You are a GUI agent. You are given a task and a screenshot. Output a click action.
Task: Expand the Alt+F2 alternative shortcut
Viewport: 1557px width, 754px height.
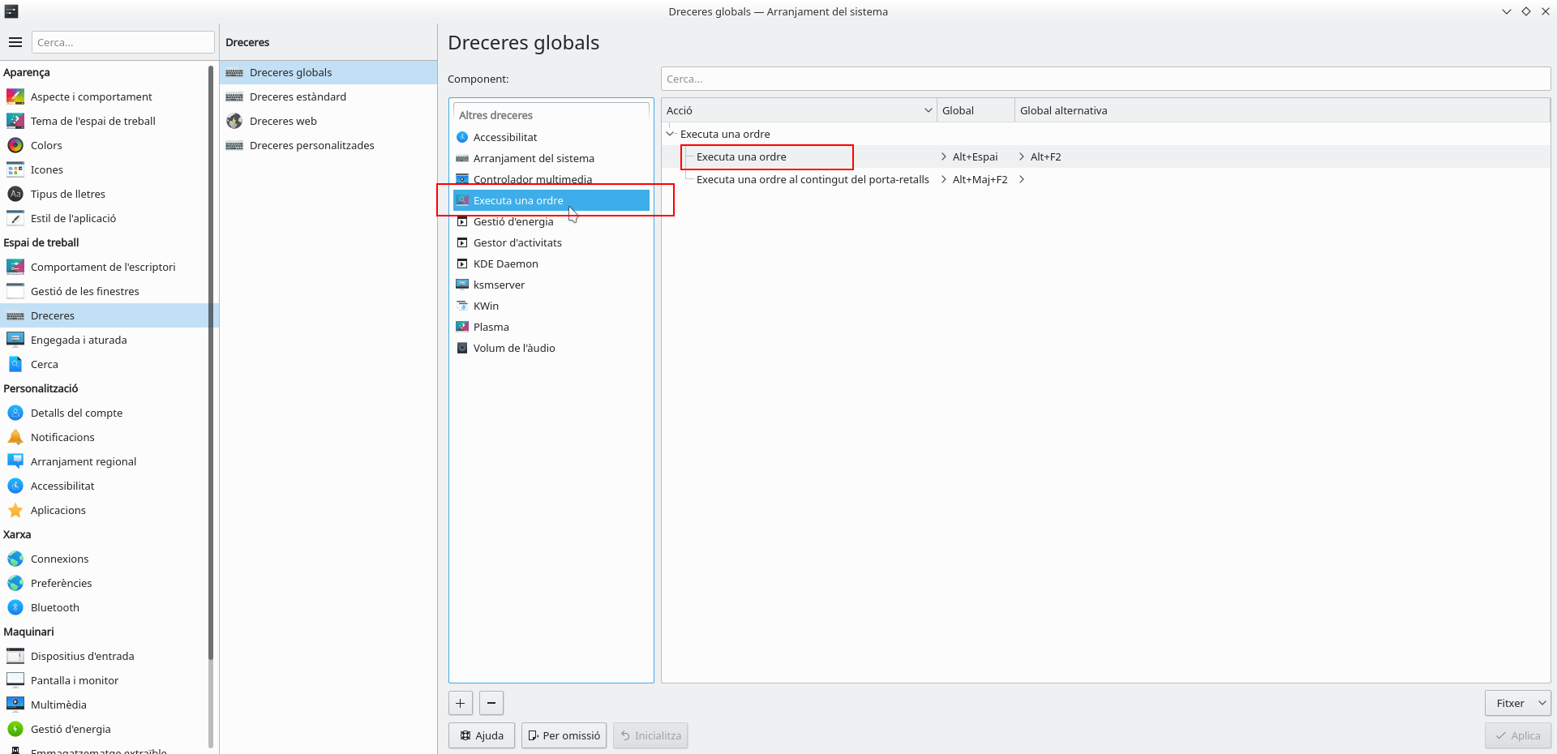tap(1022, 156)
